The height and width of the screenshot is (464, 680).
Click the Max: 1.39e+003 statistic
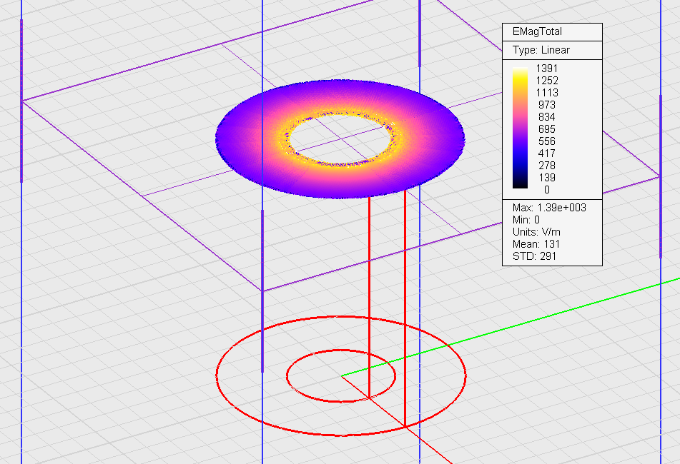[545, 208]
